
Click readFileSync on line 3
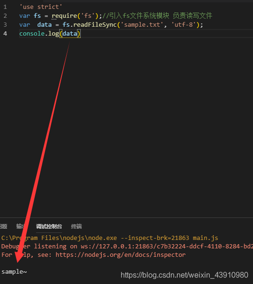point(95,25)
